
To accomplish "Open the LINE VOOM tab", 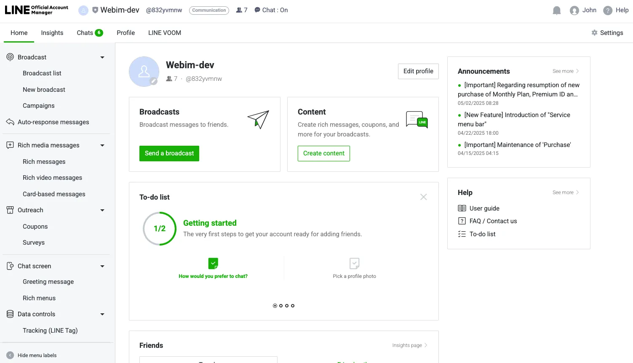I will click(x=165, y=33).
